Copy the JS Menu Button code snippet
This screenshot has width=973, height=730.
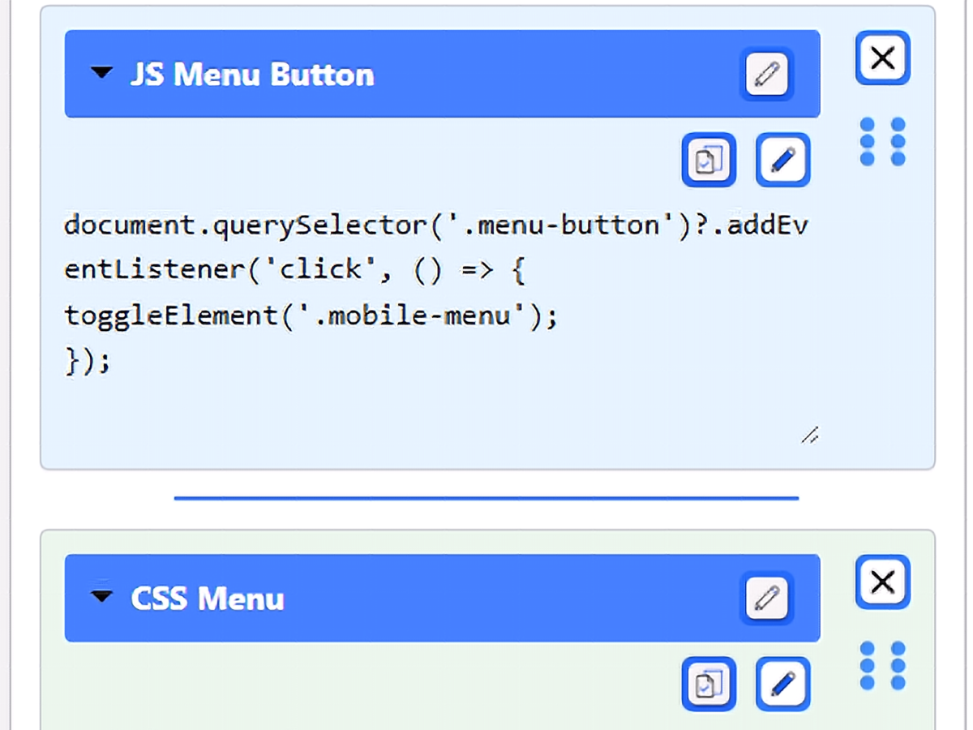click(x=709, y=160)
